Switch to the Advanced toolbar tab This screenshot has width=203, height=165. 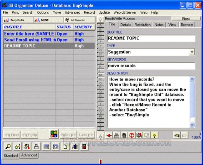pos(29,155)
